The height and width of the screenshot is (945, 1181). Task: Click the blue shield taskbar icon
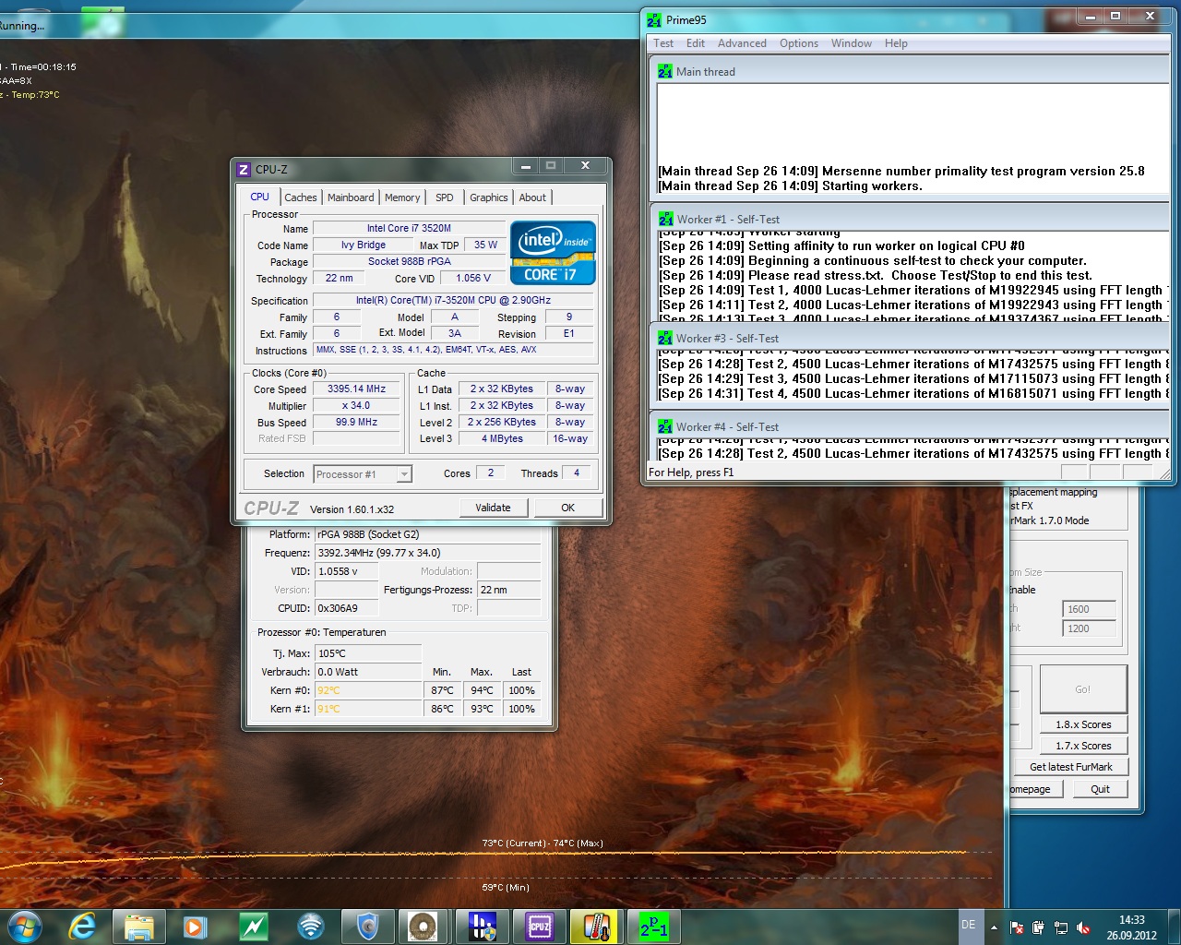pyautogui.click(x=368, y=926)
